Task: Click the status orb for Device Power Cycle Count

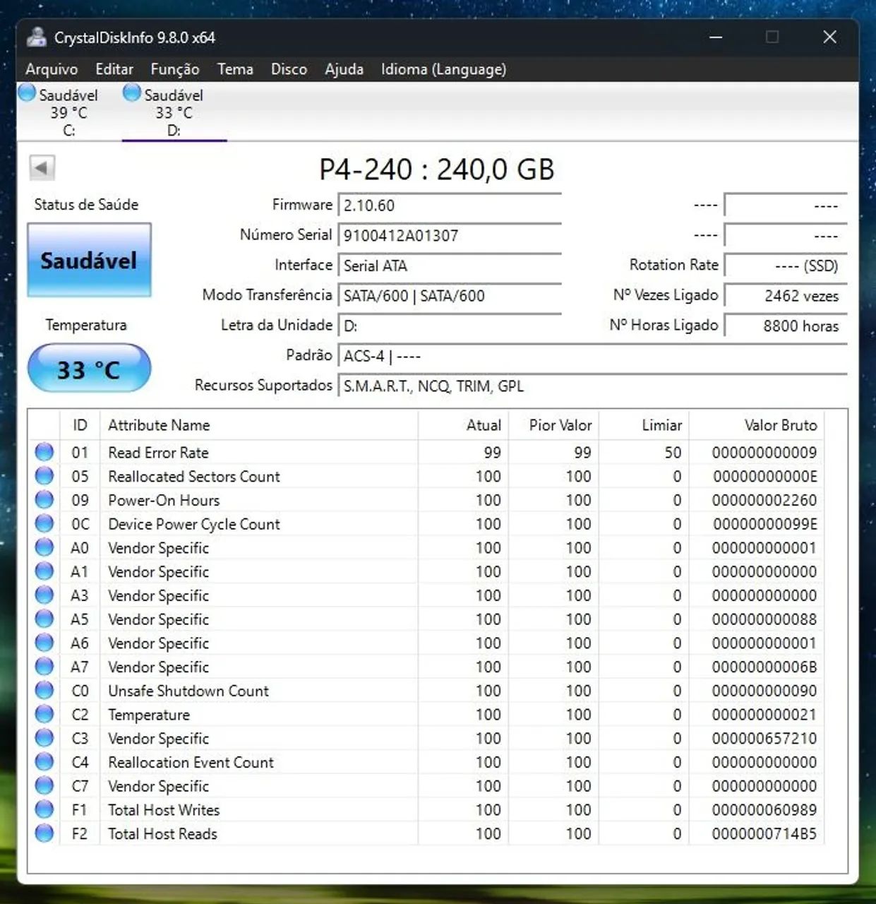Action: click(x=44, y=524)
